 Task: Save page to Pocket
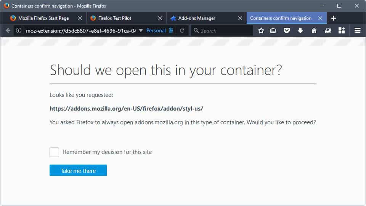tap(287, 30)
